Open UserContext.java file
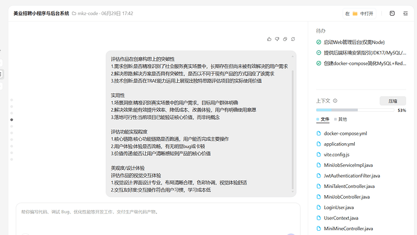417x235 pixels. 341,218
